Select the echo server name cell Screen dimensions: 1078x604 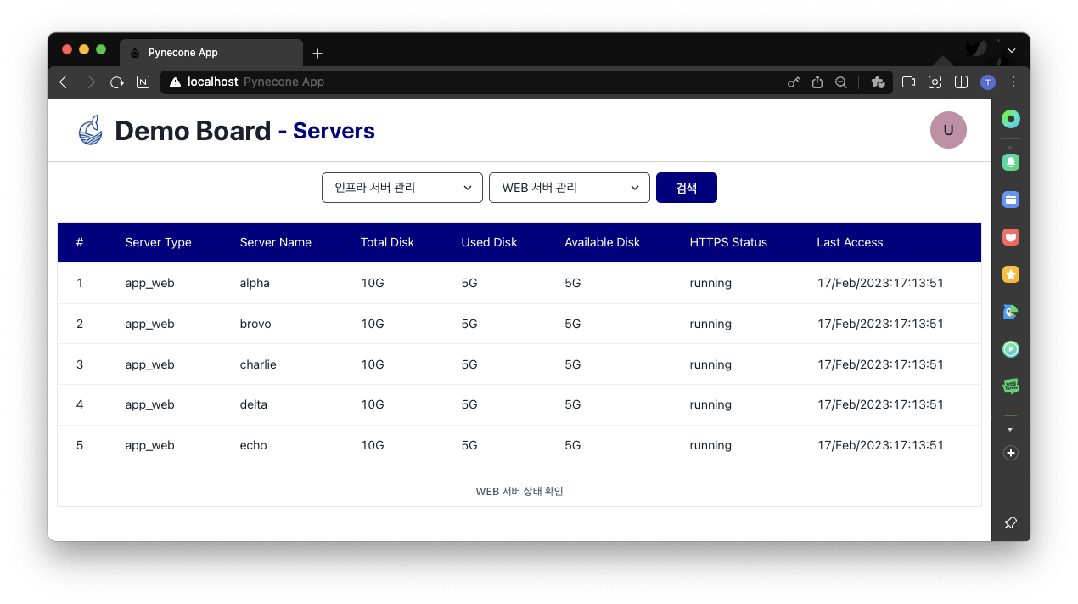pos(254,445)
